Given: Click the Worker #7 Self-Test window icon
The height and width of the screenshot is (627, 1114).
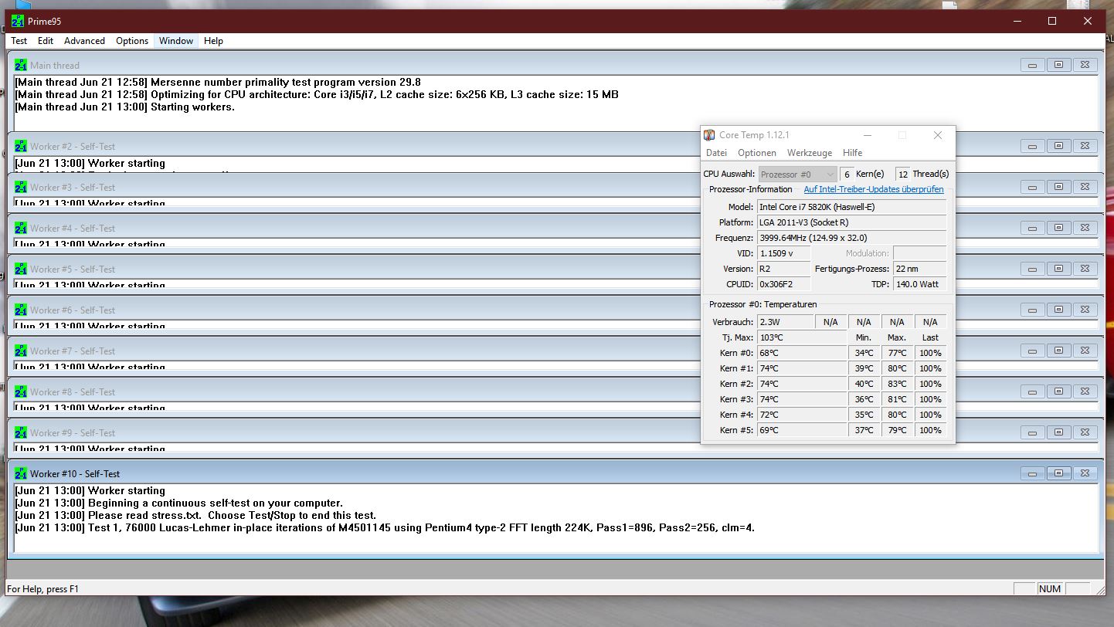Looking at the screenshot, I should coord(21,351).
